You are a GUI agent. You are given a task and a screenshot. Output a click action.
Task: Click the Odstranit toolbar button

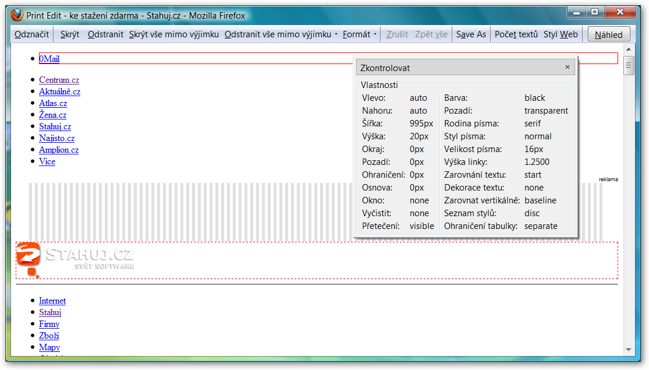pyautogui.click(x=105, y=34)
